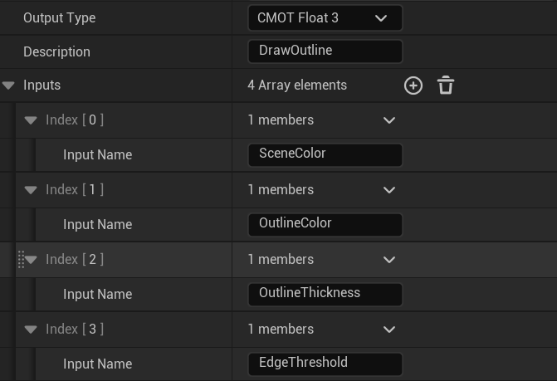Grab the drag handle beside Index [2]
This screenshot has height=381, width=557.
pyautogui.click(x=21, y=260)
